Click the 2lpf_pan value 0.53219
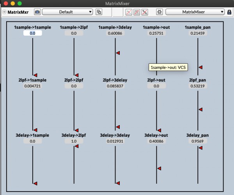Screen dimensions: 234x195 198,86
